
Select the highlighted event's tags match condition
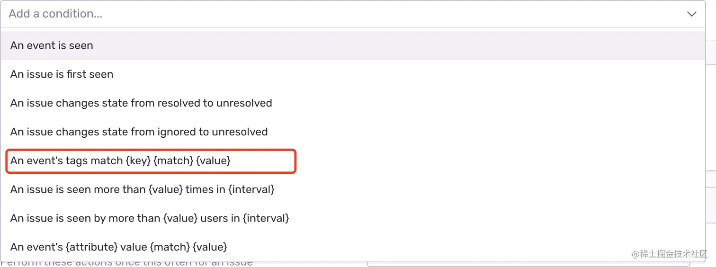tap(120, 161)
